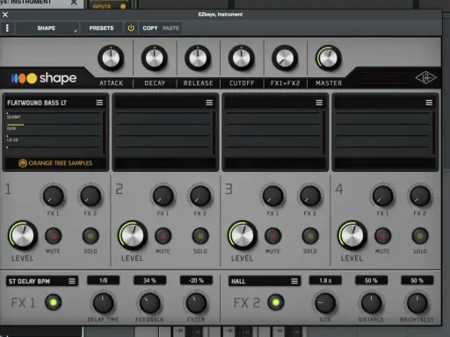Image resolution: width=450 pixels, height=337 pixels.
Task: Click the DELAY TIME knob
Action: (103, 303)
